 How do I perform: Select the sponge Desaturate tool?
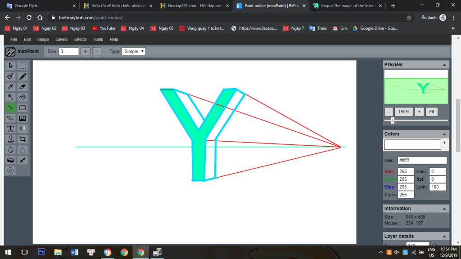click(11, 160)
